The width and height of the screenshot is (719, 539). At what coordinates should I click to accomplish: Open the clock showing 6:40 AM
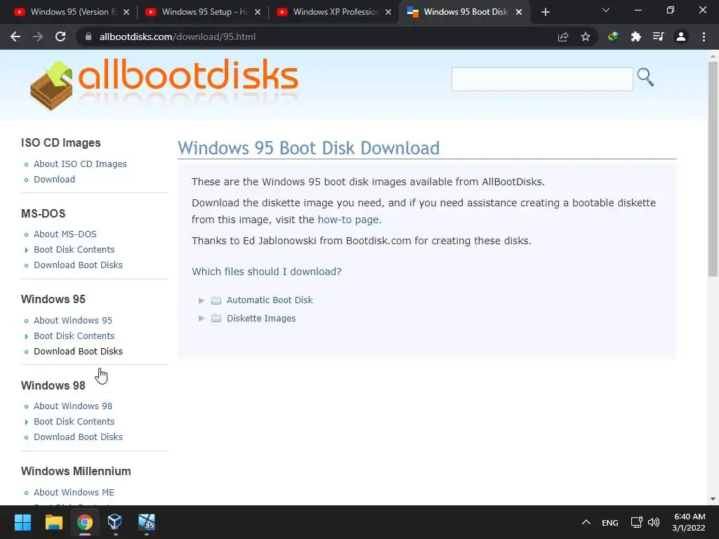coord(689,522)
